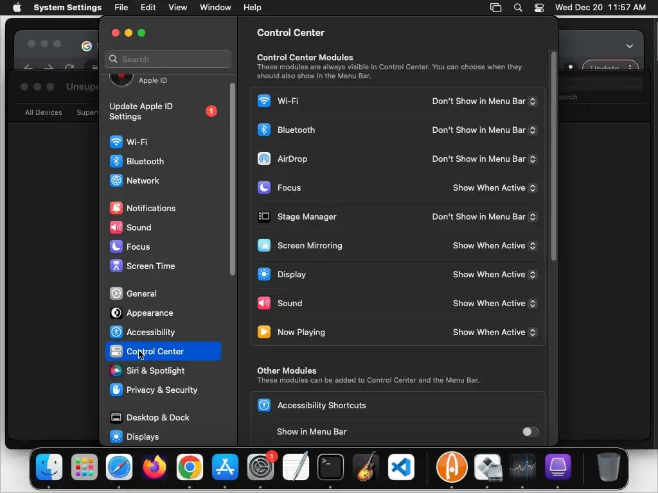
Task: Open Privacy & Security settings
Action: coord(163,390)
